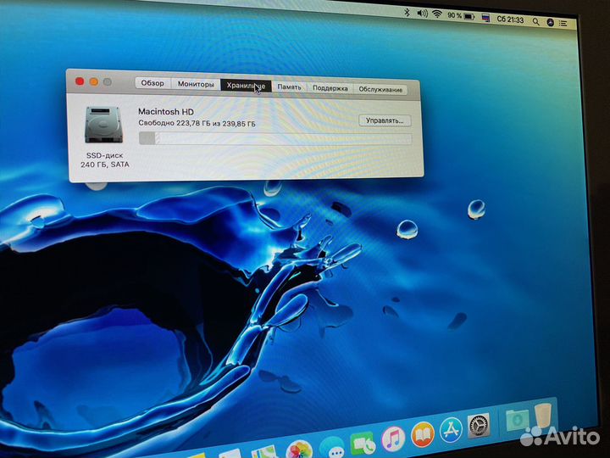Open the Trash in the dock
Viewport: 610px width, 458px height.
tap(543, 416)
